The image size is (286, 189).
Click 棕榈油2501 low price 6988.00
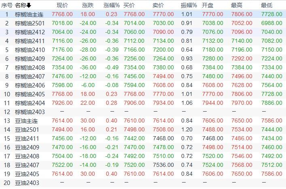(x=271, y=23)
